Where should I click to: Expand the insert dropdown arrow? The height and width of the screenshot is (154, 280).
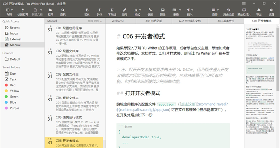[192, 10]
